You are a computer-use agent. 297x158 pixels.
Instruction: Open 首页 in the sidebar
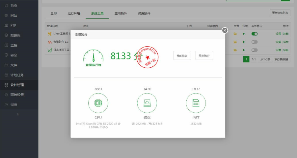click(x=13, y=6)
